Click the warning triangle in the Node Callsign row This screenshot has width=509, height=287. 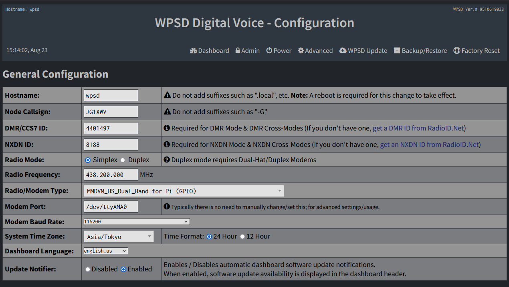[x=168, y=112]
